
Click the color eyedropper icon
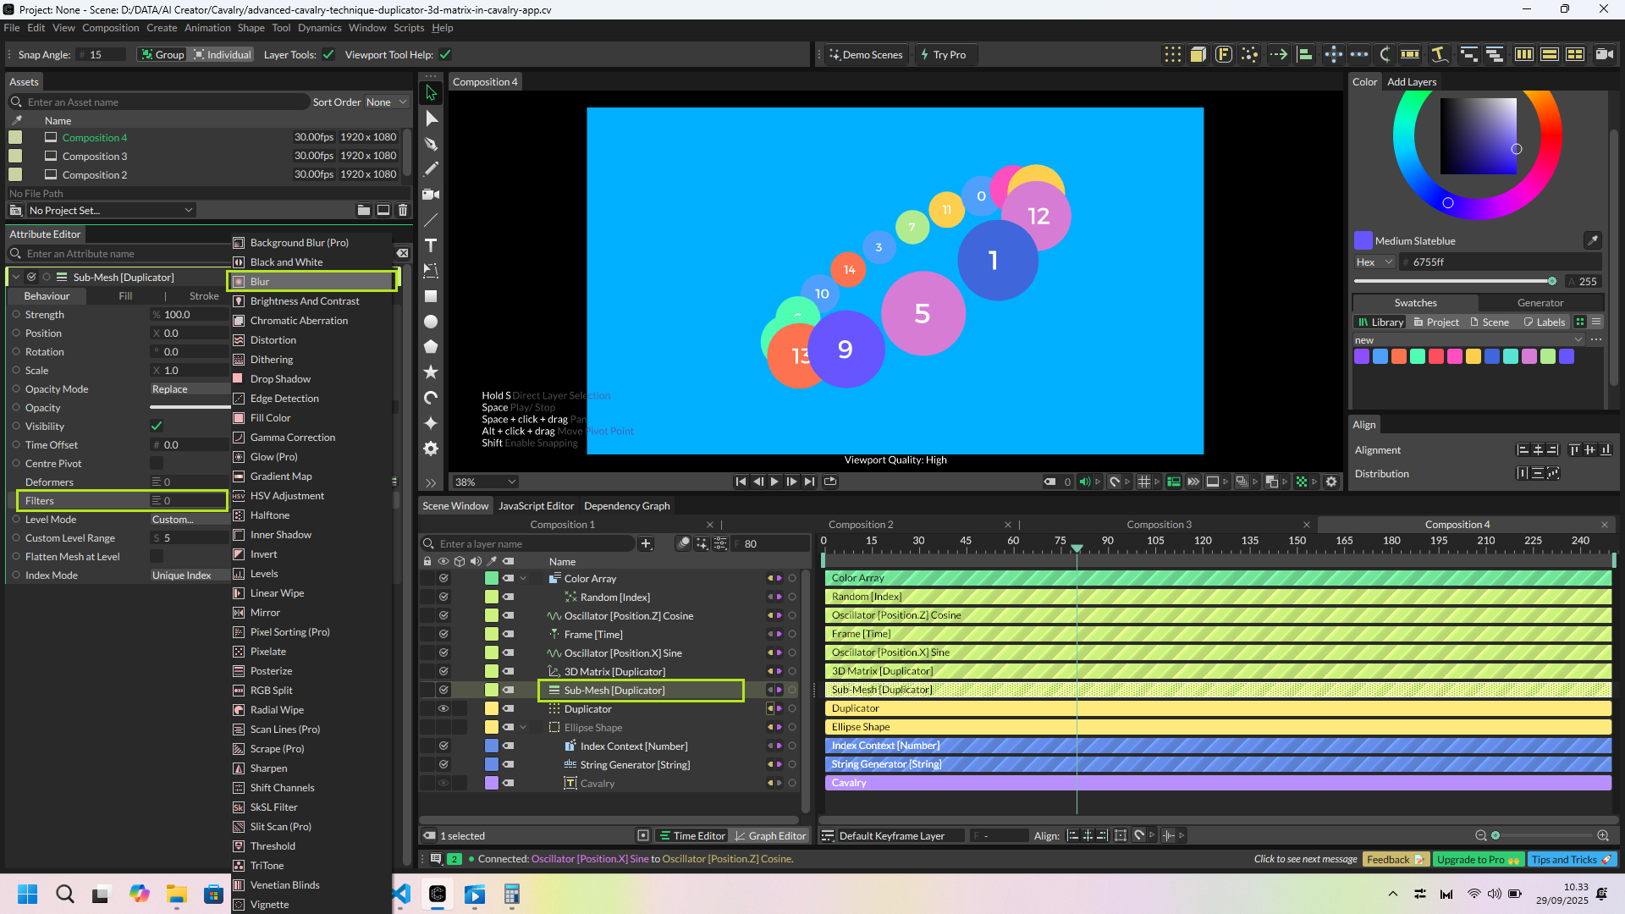1592,240
